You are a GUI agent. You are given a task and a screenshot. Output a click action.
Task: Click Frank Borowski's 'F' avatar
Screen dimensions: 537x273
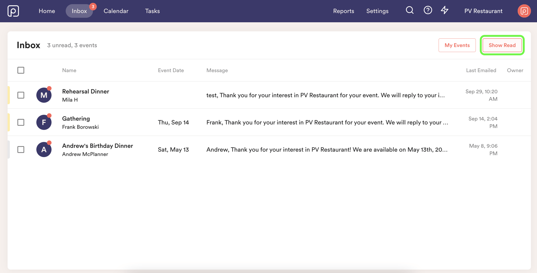pos(44,122)
